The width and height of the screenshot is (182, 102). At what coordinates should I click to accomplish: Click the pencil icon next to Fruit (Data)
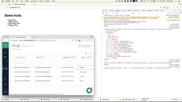(33, 46)
